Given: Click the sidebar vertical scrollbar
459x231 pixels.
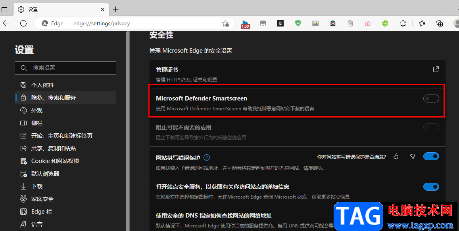Looking at the screenshot, I should 128,131.
